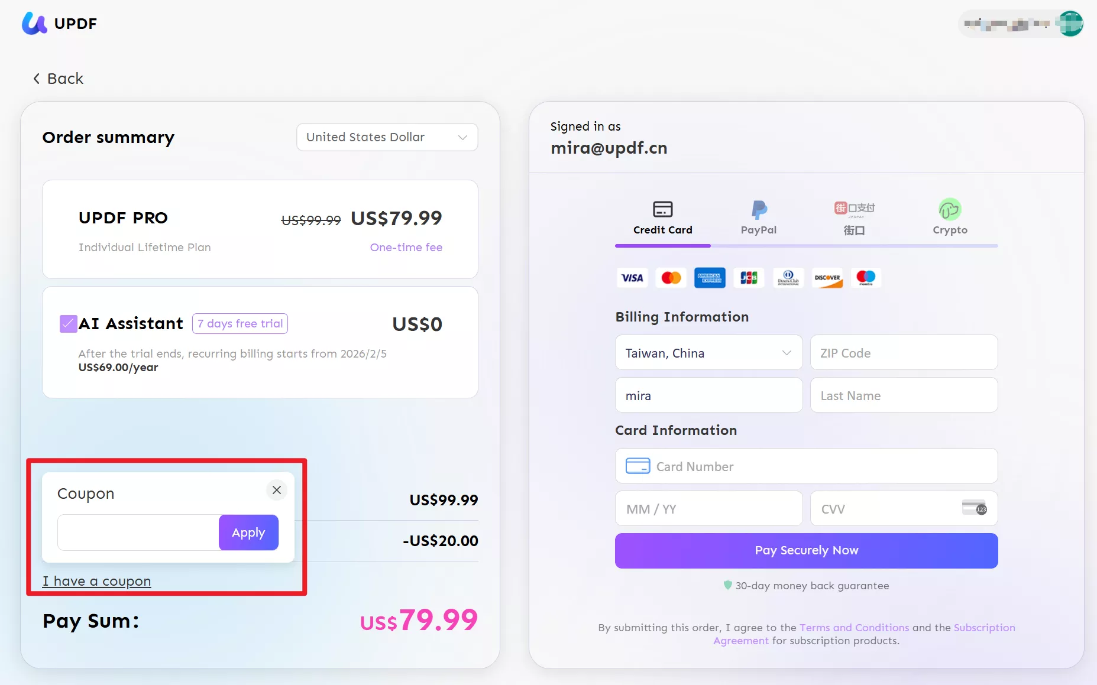Click the Card Number field

tap(805, 466)
